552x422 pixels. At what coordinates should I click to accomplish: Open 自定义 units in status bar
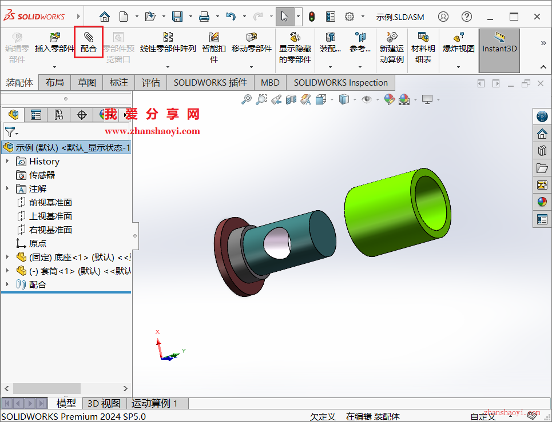(x=483, y=417)
